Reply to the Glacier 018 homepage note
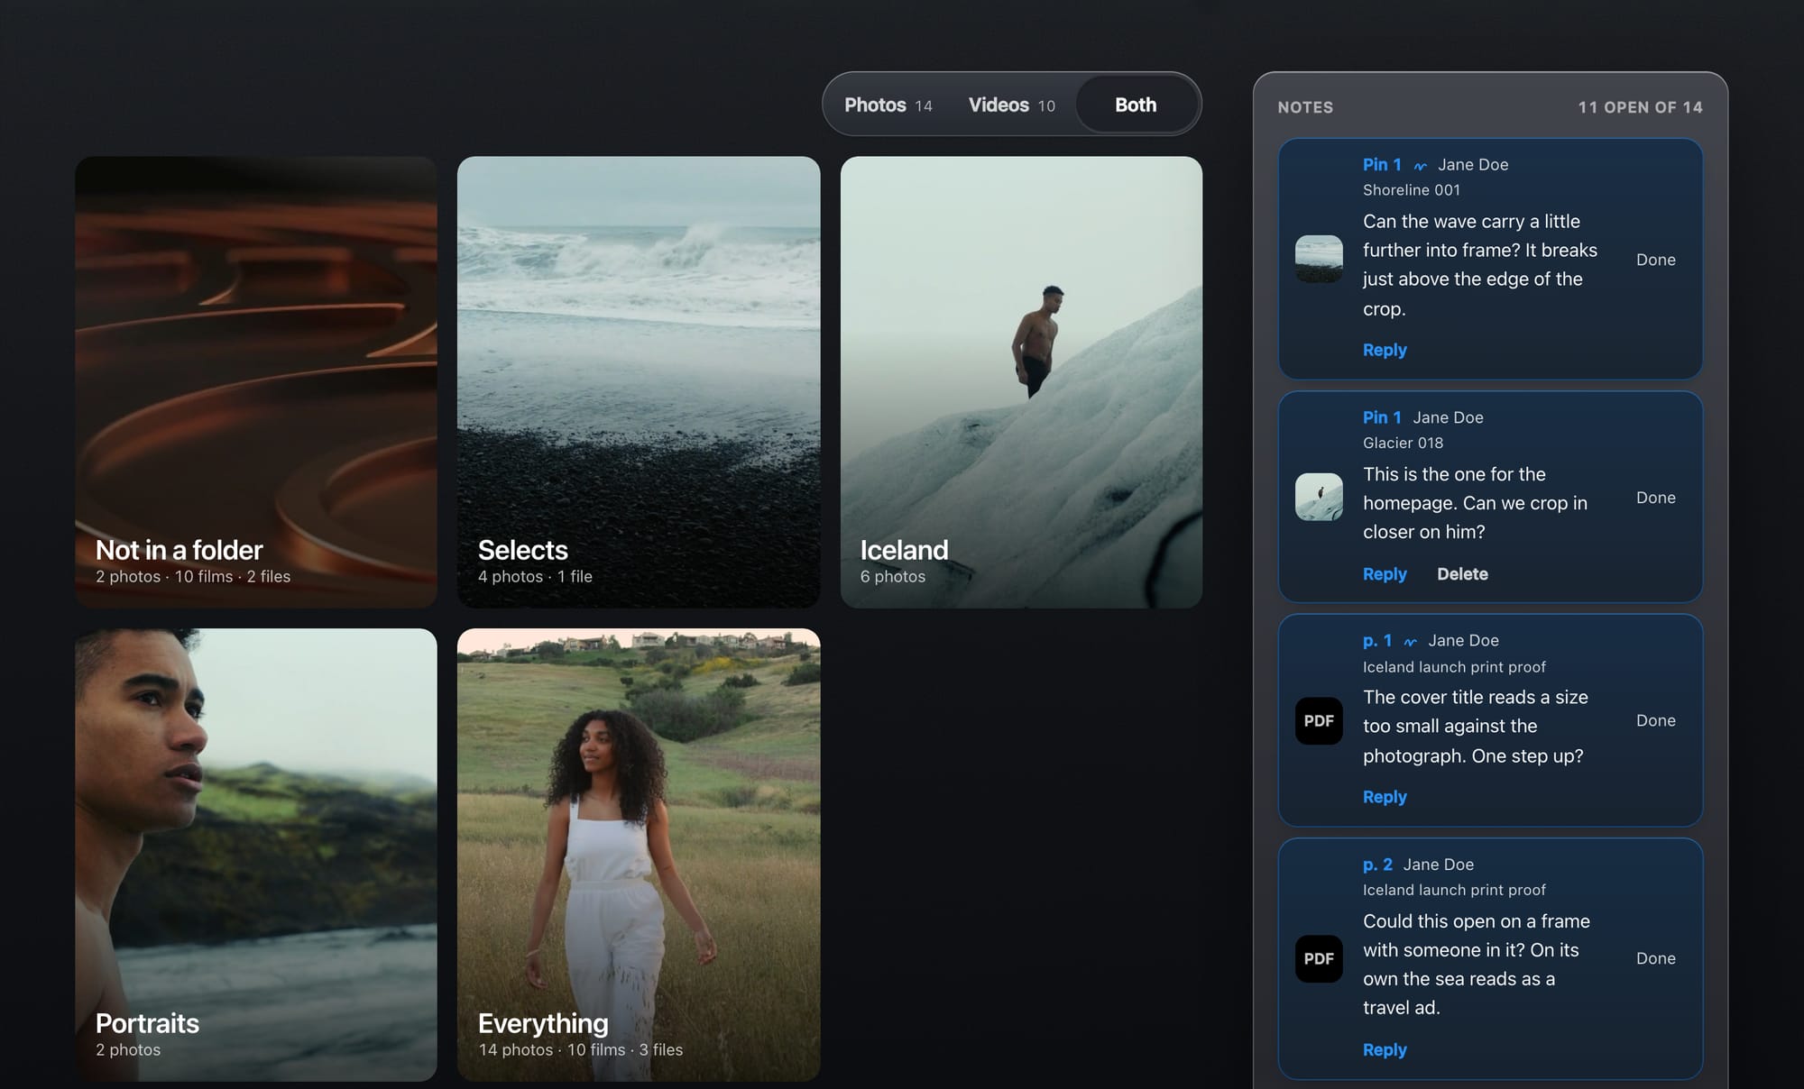The height and width of the screenshot is (1089, 1804). point(1385,574)
